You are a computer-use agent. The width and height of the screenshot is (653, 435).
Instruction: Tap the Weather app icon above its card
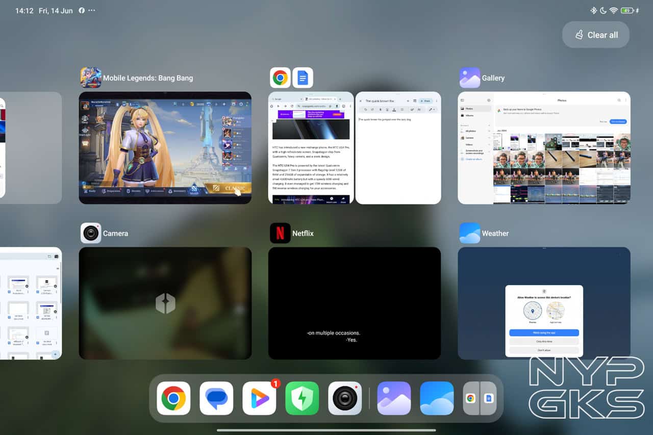point(469,233)
